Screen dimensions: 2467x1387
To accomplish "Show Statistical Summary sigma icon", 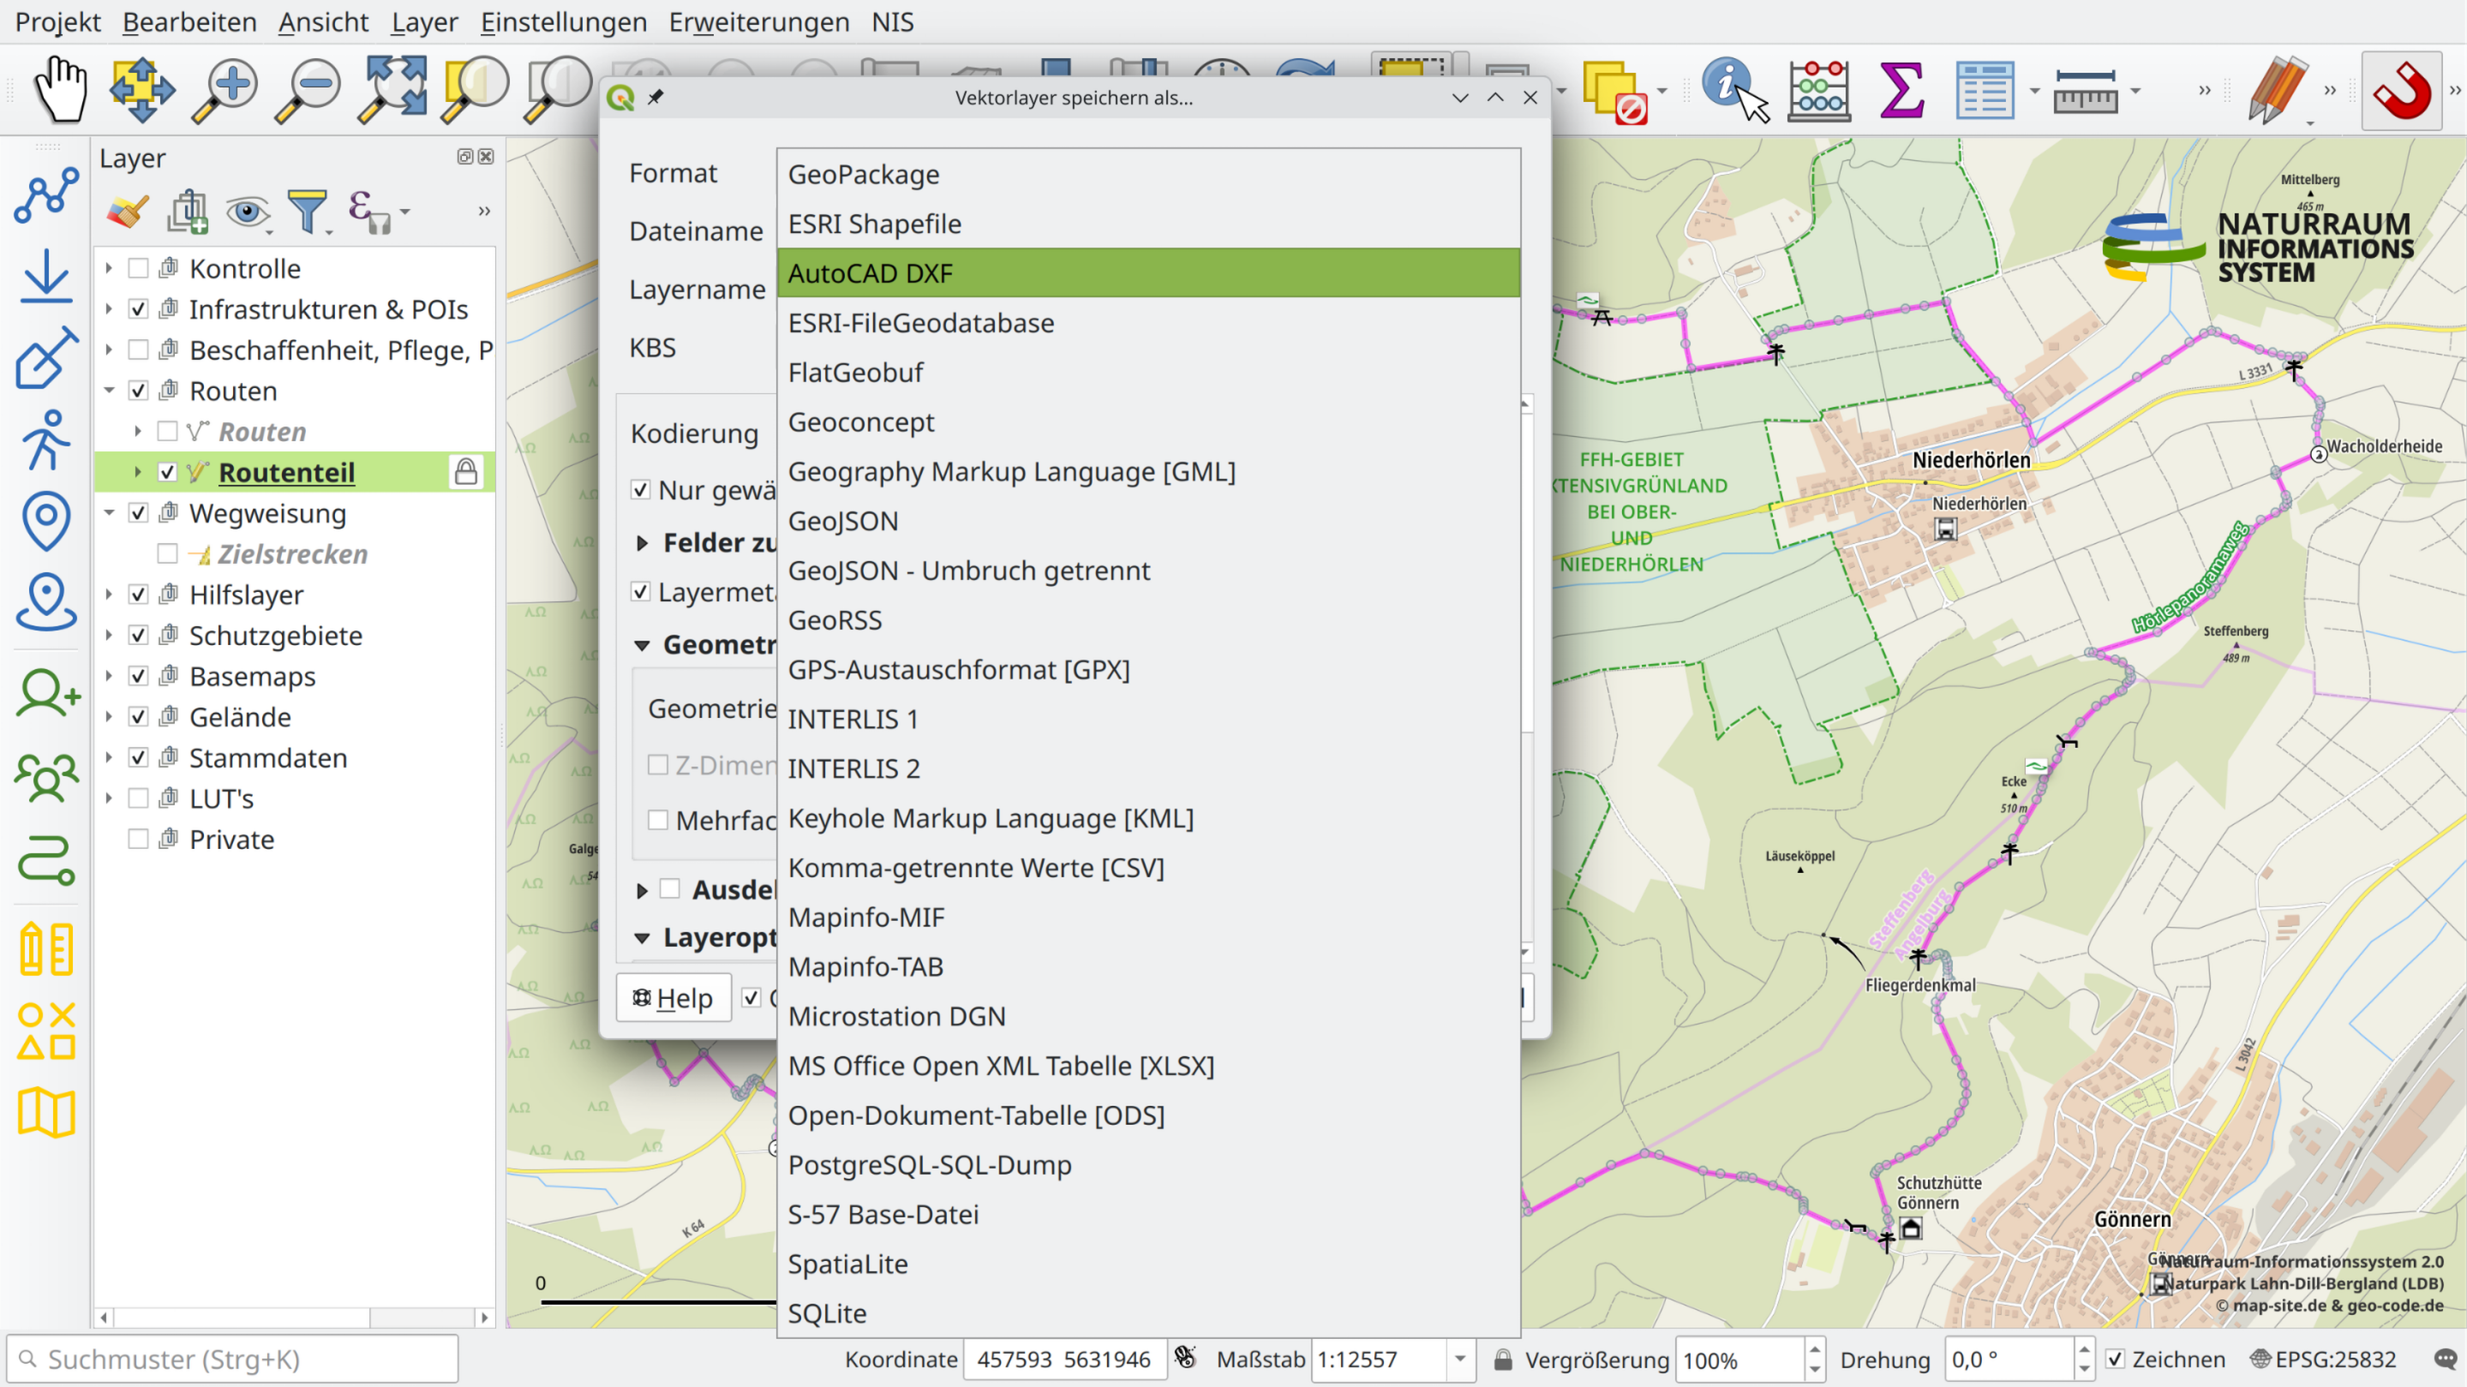I will 1902,91.
